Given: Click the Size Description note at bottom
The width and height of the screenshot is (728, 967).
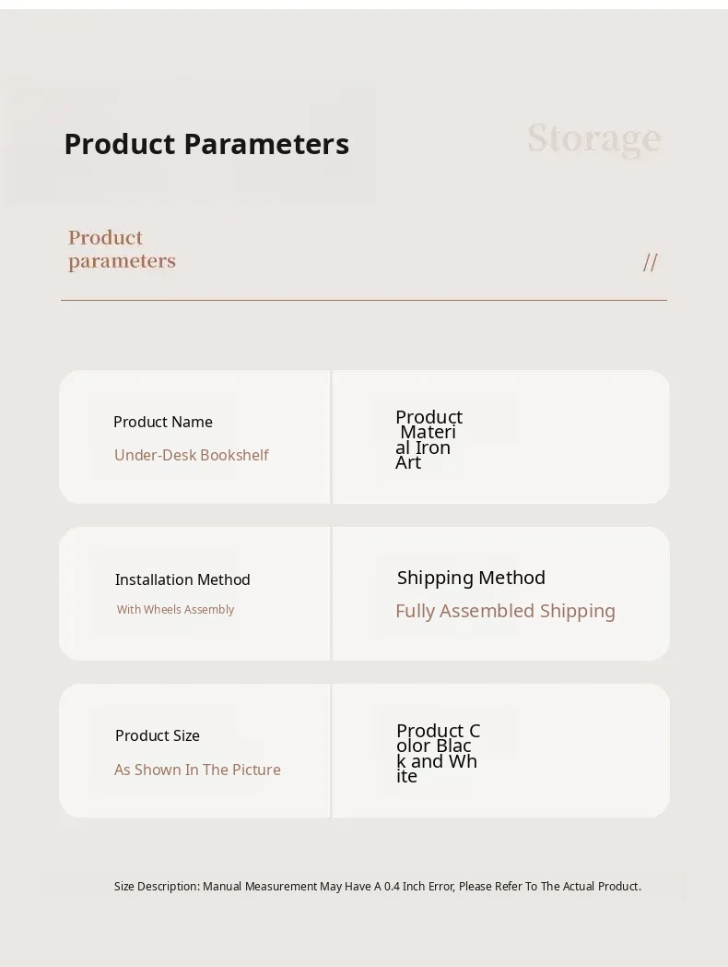Looking at the screenshot, I should click(377, 886).
